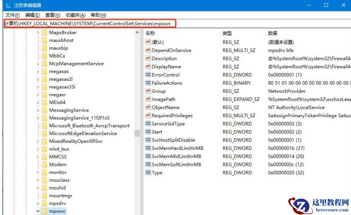
Task: Select the SvcMemSoftLimitInMB value name
Action: (176, 165)
